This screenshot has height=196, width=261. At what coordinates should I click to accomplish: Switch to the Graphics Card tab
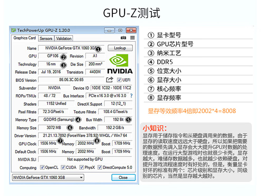(25, 38)
